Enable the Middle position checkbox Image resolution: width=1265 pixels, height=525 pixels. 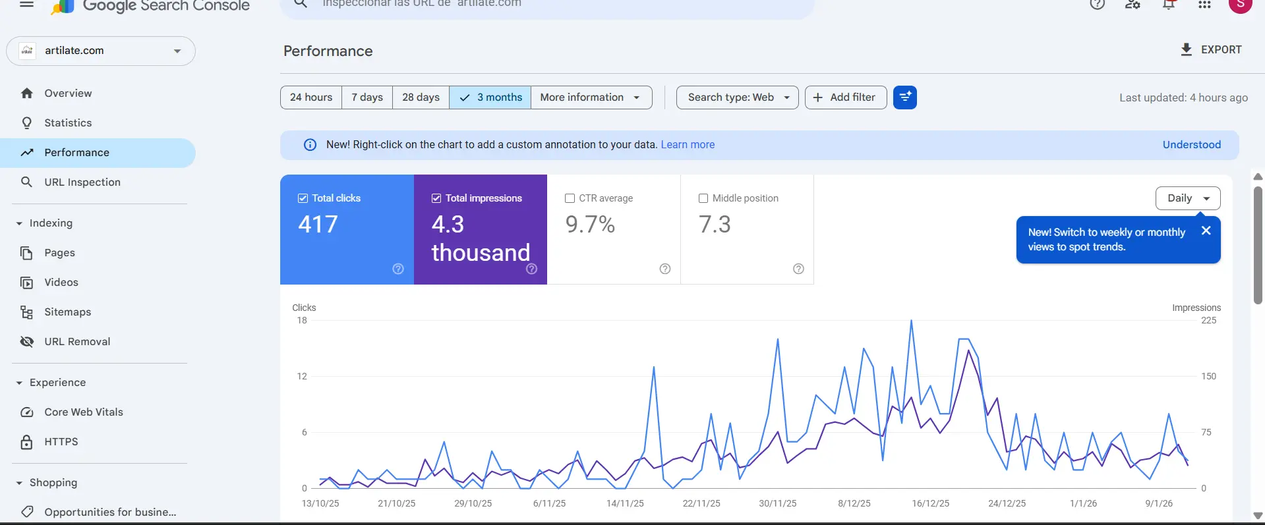[x=703, y=198]
